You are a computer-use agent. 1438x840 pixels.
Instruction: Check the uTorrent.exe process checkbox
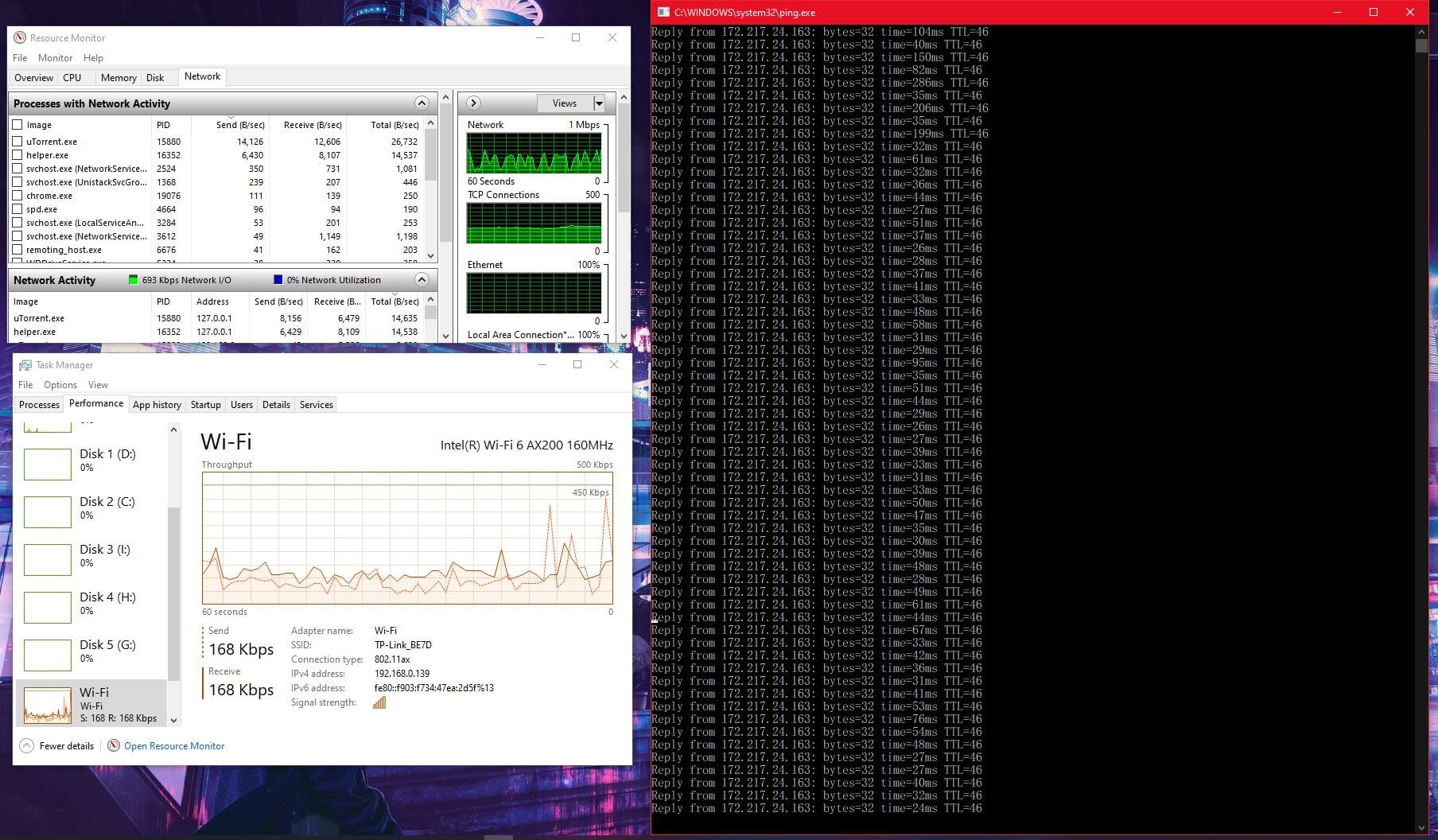17,142
